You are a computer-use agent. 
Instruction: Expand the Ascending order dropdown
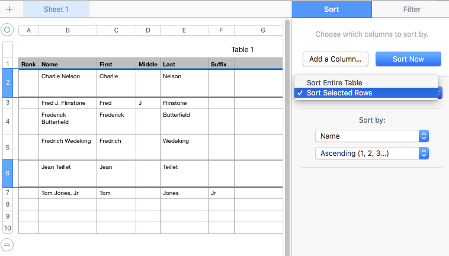[371, 153]
